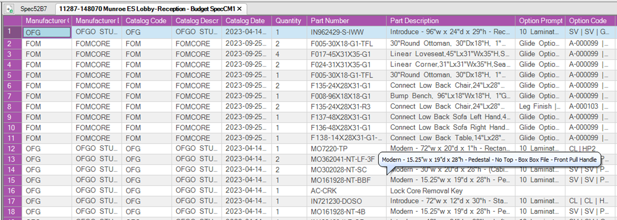The height and width of the screenshot is (220, 617).
Task: Click part number F024-31X31X35-G1
Action: (346, 64)
